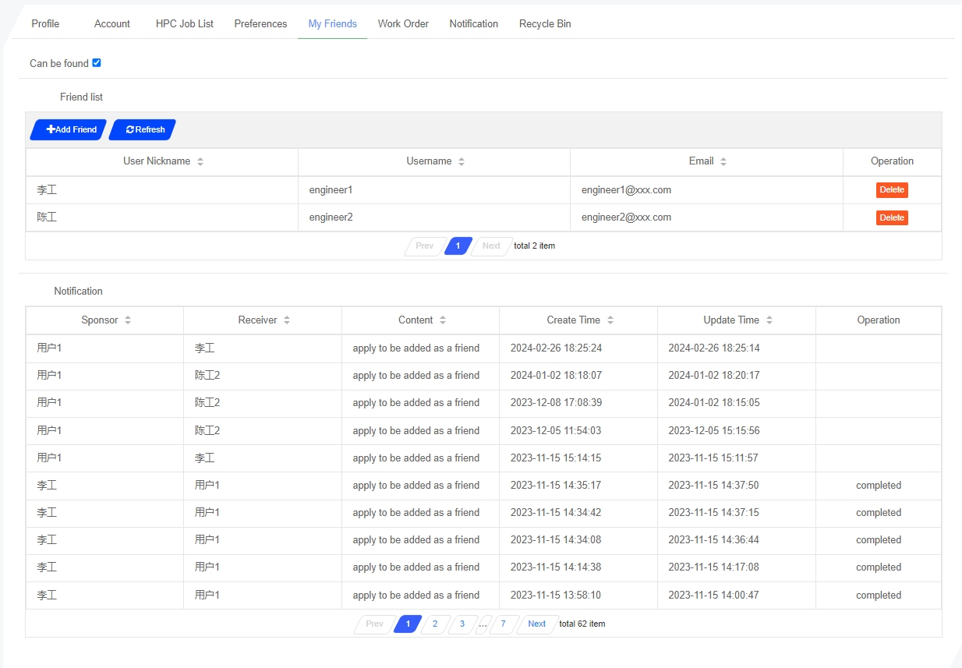The width and height of the screenshot is (962, 668).
Task: Select the My Friends tab
Action: point(333,23)
